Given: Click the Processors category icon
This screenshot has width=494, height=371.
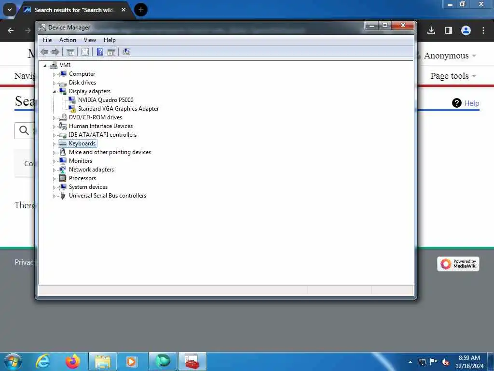Looking at the screenshot, I should 63,178.
